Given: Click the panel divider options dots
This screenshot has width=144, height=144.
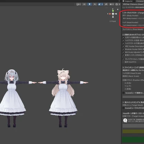Looking at the screenshot, I should (119, 1).
